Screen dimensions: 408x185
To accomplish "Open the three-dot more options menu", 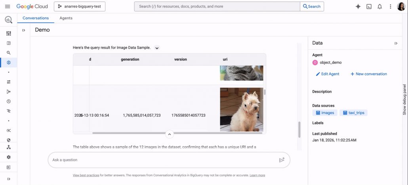I will coord(390,6).
